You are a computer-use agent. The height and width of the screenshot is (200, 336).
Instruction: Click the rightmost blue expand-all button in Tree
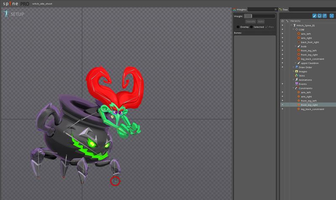click(x=332, y=16)
